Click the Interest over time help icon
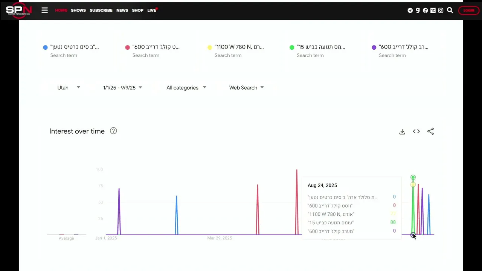 [113, 131]
